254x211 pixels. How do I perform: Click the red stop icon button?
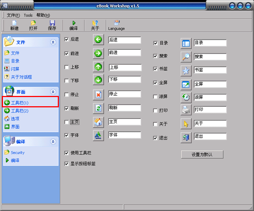point(98,94)
